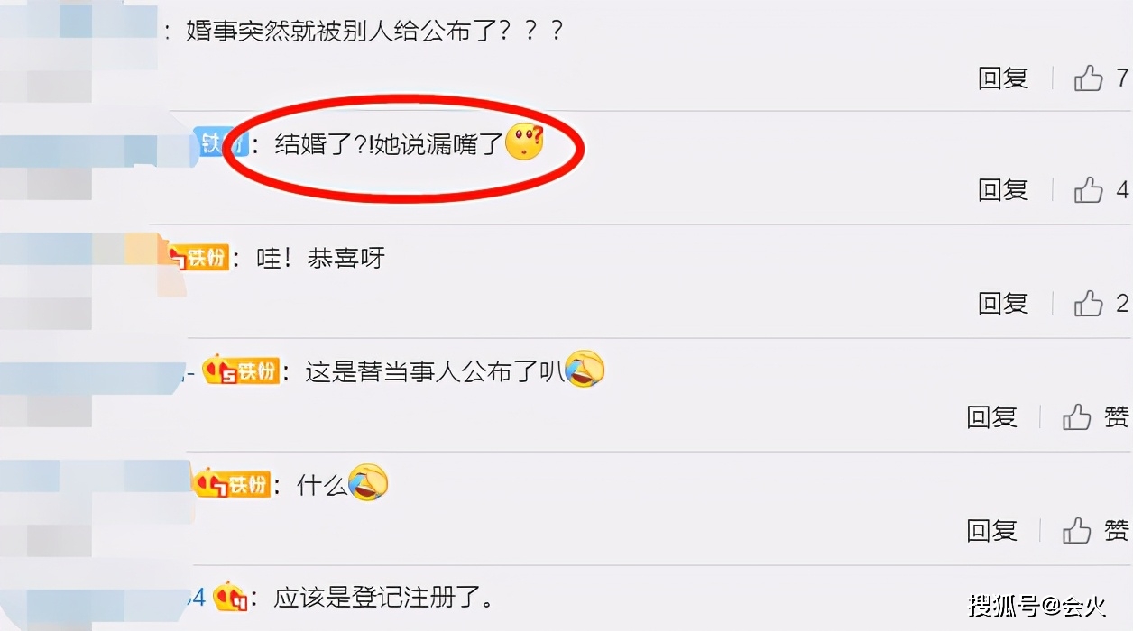Reply to the '哇！恭喜呀' comment
The width and height of the screenshot is (1133, 631).
click(x=1003, y=304)
